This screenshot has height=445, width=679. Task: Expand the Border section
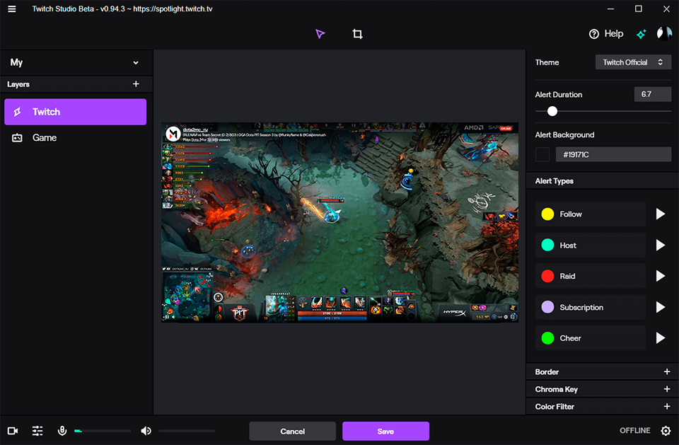click(x=666, y=371)
